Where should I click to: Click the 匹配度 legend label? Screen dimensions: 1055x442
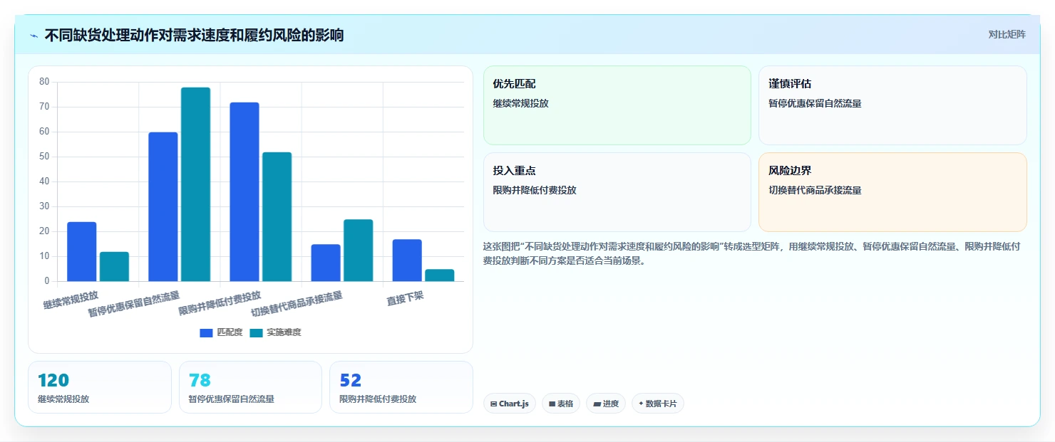point(230,333)
